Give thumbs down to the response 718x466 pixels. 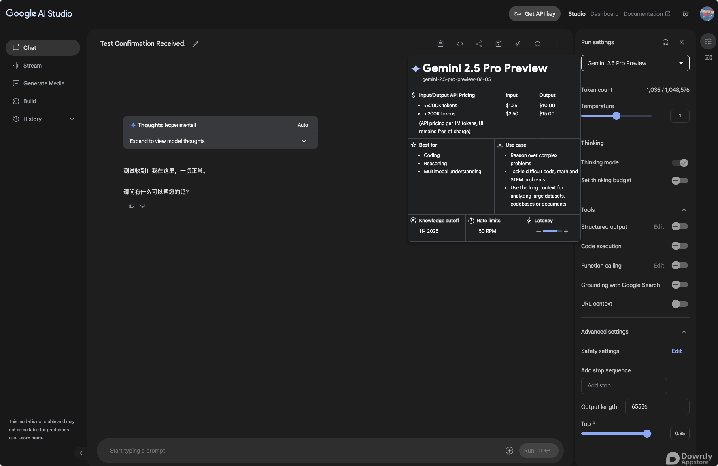(x=143, y=206)
